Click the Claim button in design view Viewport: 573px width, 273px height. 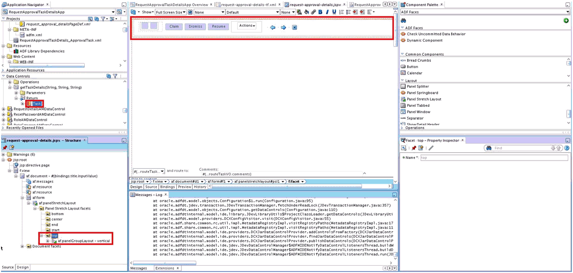[x=174, y=27]
